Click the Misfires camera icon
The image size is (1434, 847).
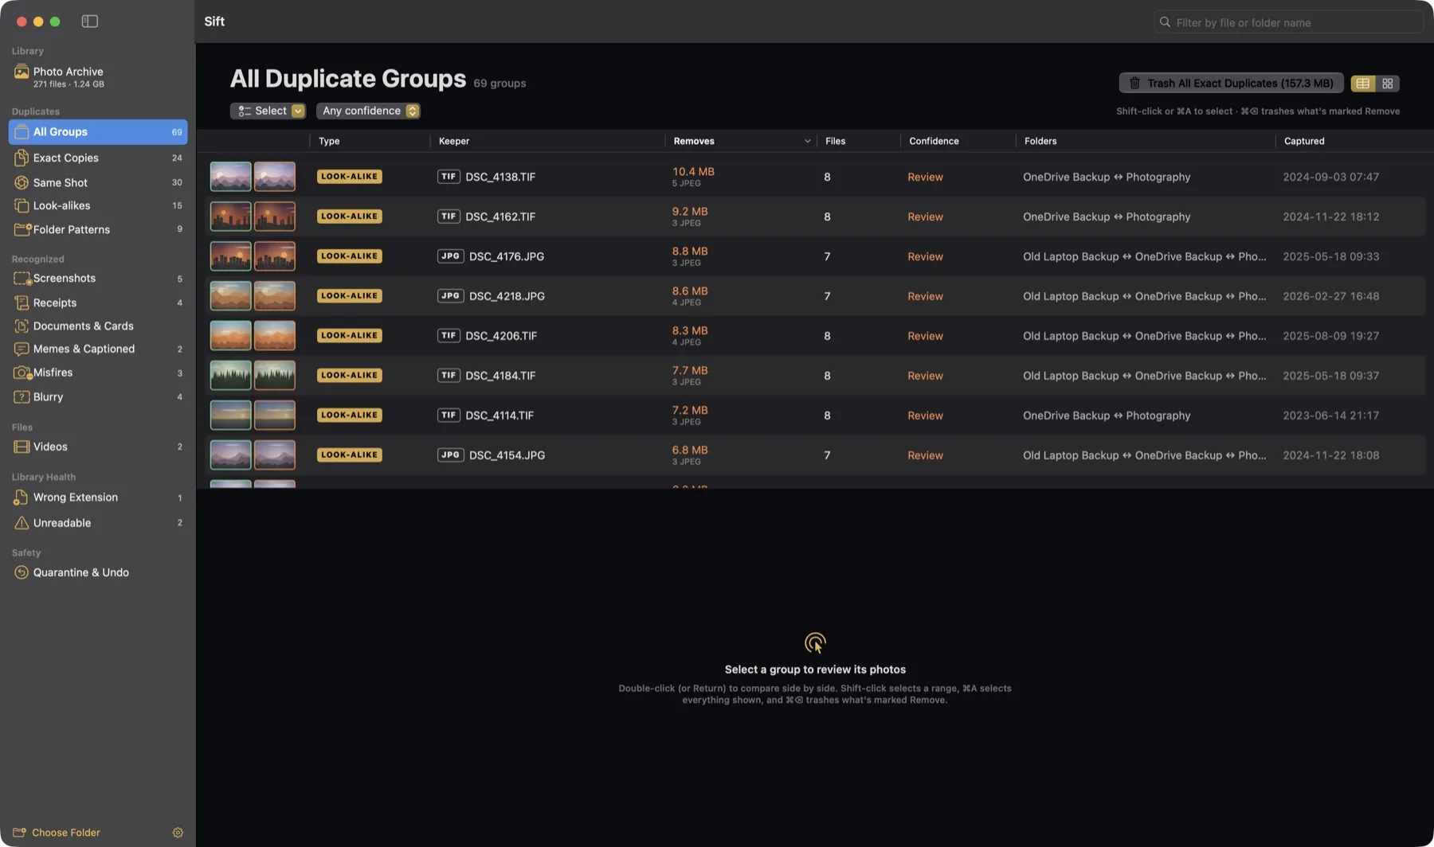pos(22,373)
